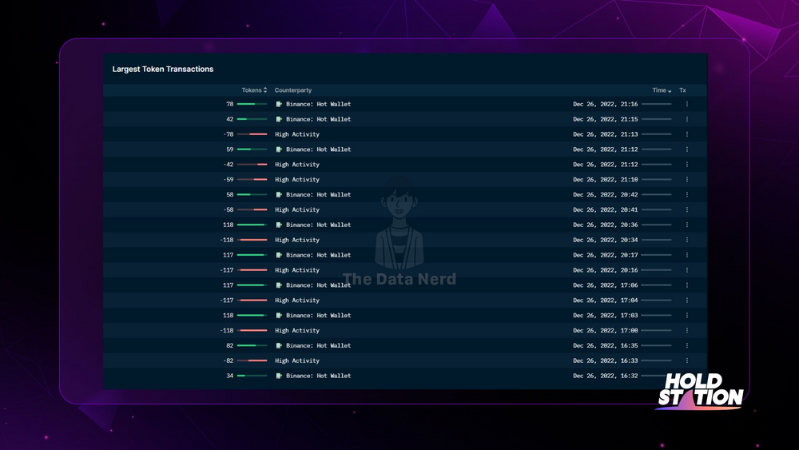Click the wallet icon on the 59 tokens row
The image size is (799, 450).
tap(279, 149)
